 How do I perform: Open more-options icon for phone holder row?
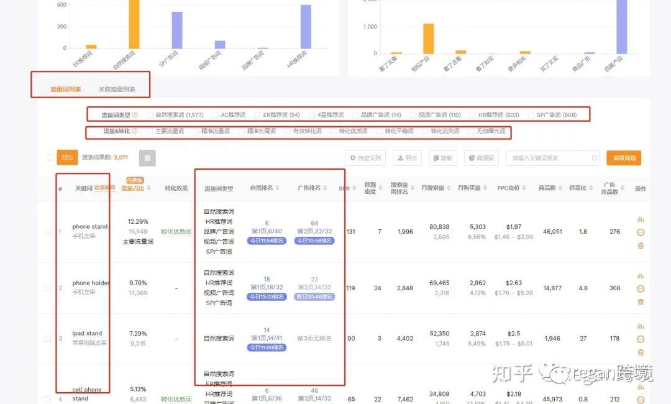click(x=640, y=289)
